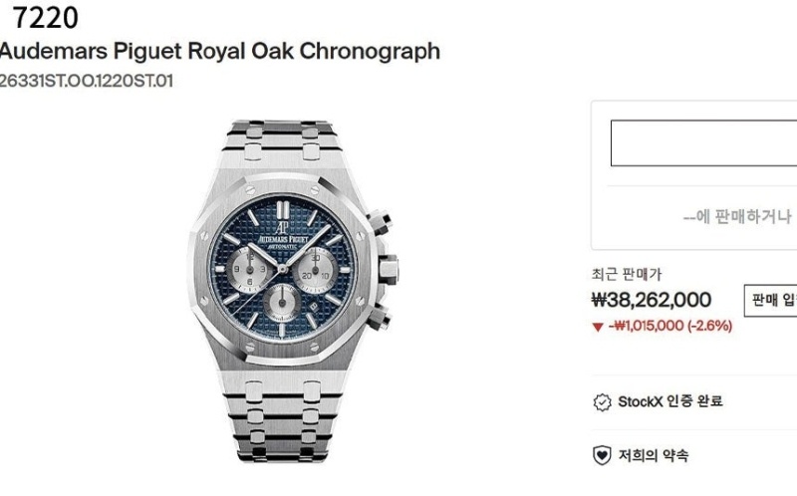The width and height of the screenshot is (797, 496).
Task: Click the bottom subdial at six o'clock
Action: point(285,300)
